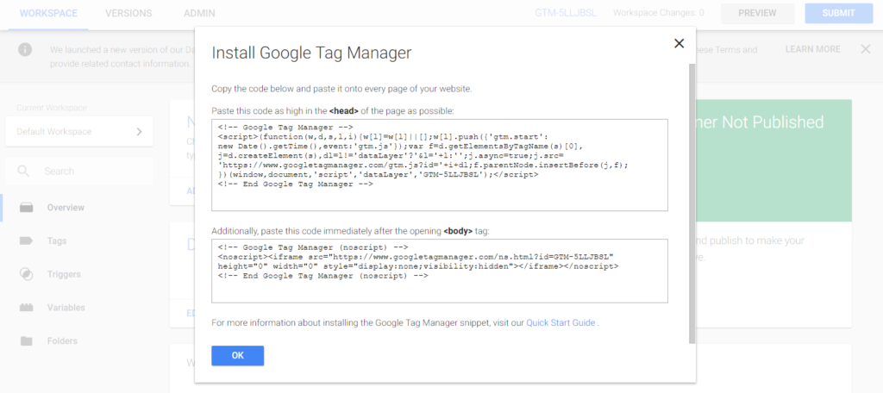Click the Submit button
Screen dimensions: 883x393
click(838, 14)
